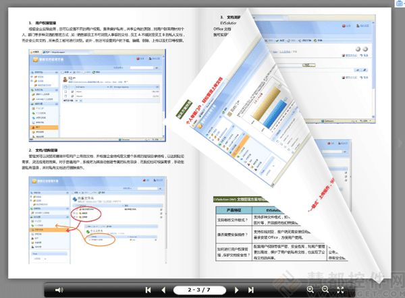Image resolution: width=405 pixels, height=298 pixels.
Task: Jump to the first page
Action: coord(148,289)
